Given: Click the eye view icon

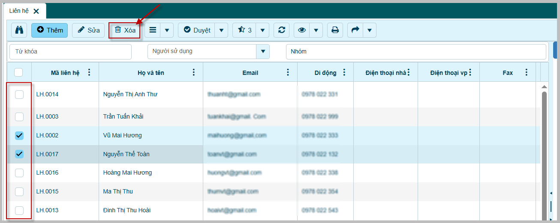Looking at the screenshot, I should (302, 30).
